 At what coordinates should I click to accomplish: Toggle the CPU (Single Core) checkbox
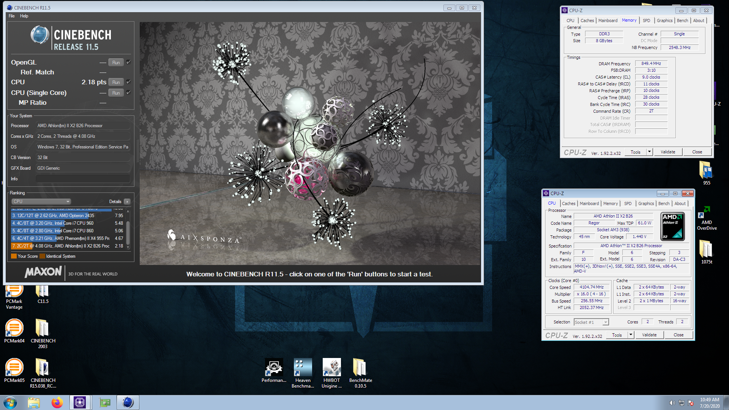coord(128,93)
